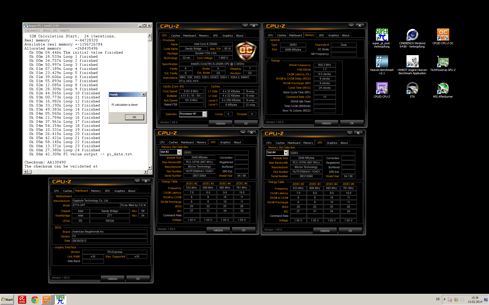
Task: Click the Action Center flag tray icon
Action: 450,300
